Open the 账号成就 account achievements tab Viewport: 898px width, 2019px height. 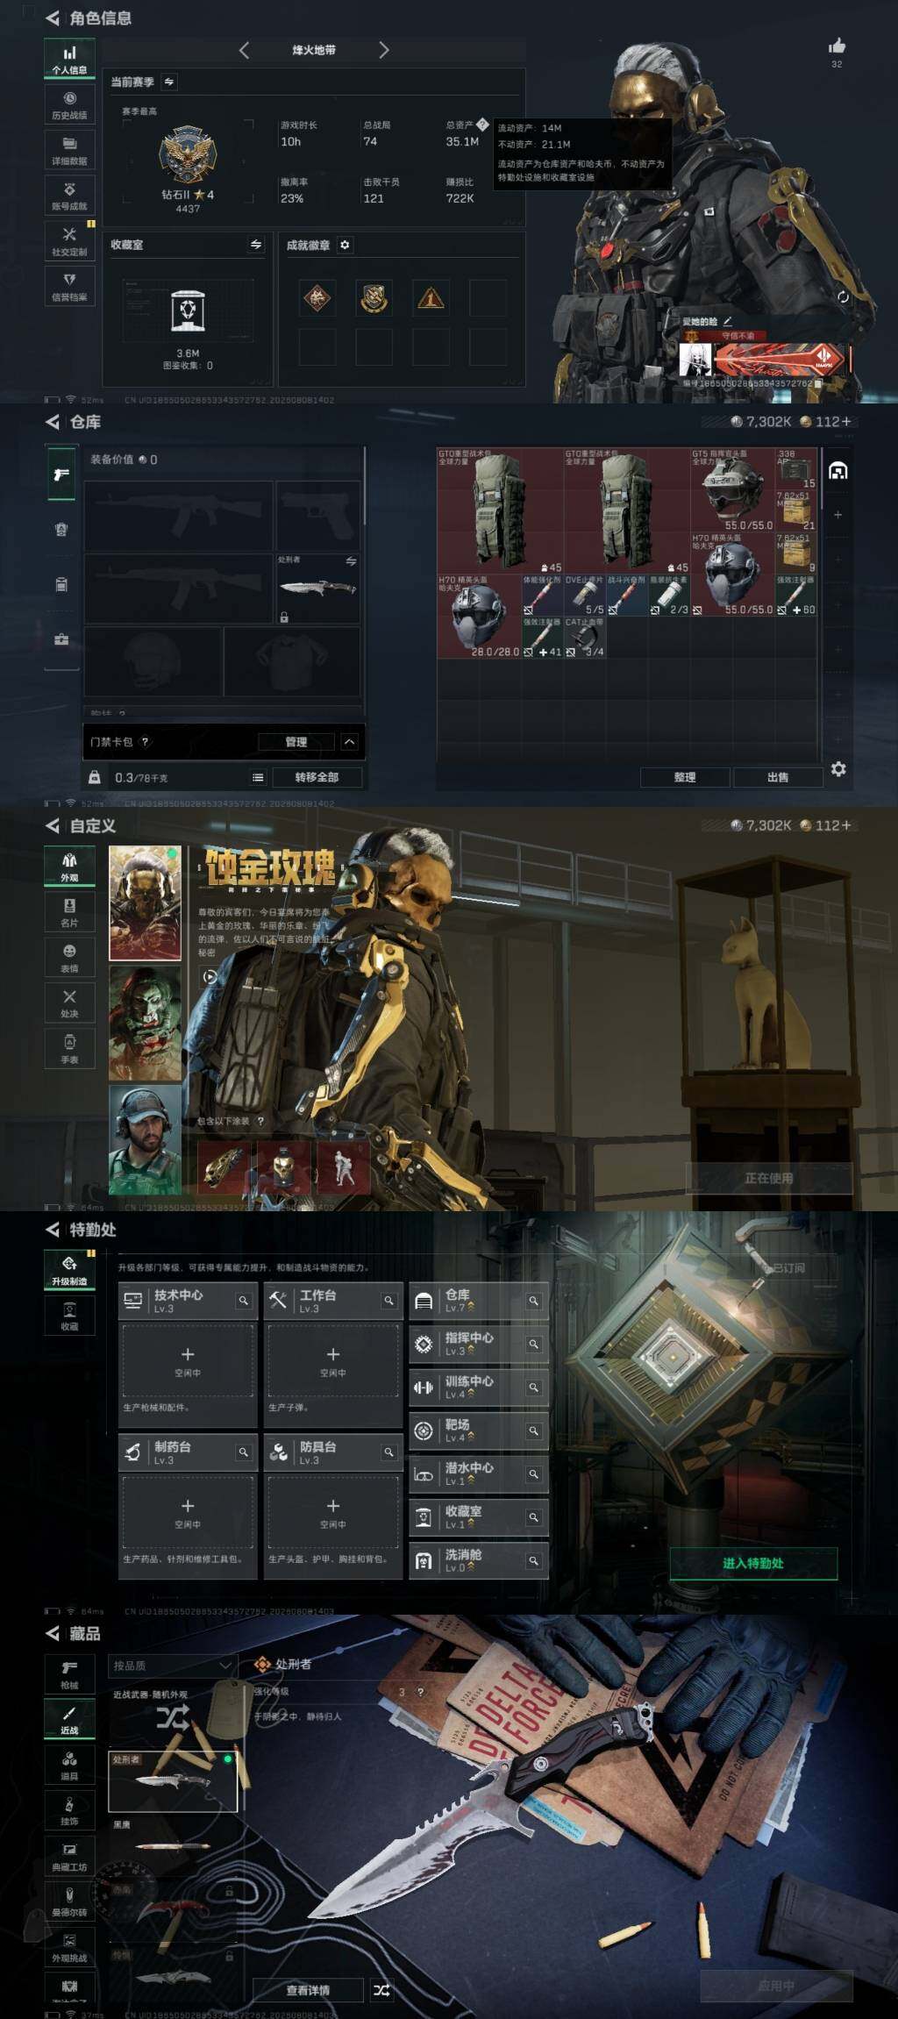68,196
